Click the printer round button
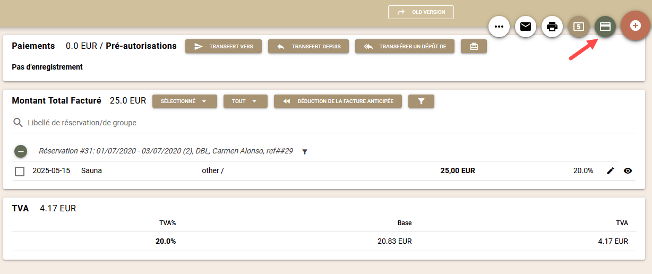This screenshot has width=652, height=274. pyautogui.click(x=552, y=26)
